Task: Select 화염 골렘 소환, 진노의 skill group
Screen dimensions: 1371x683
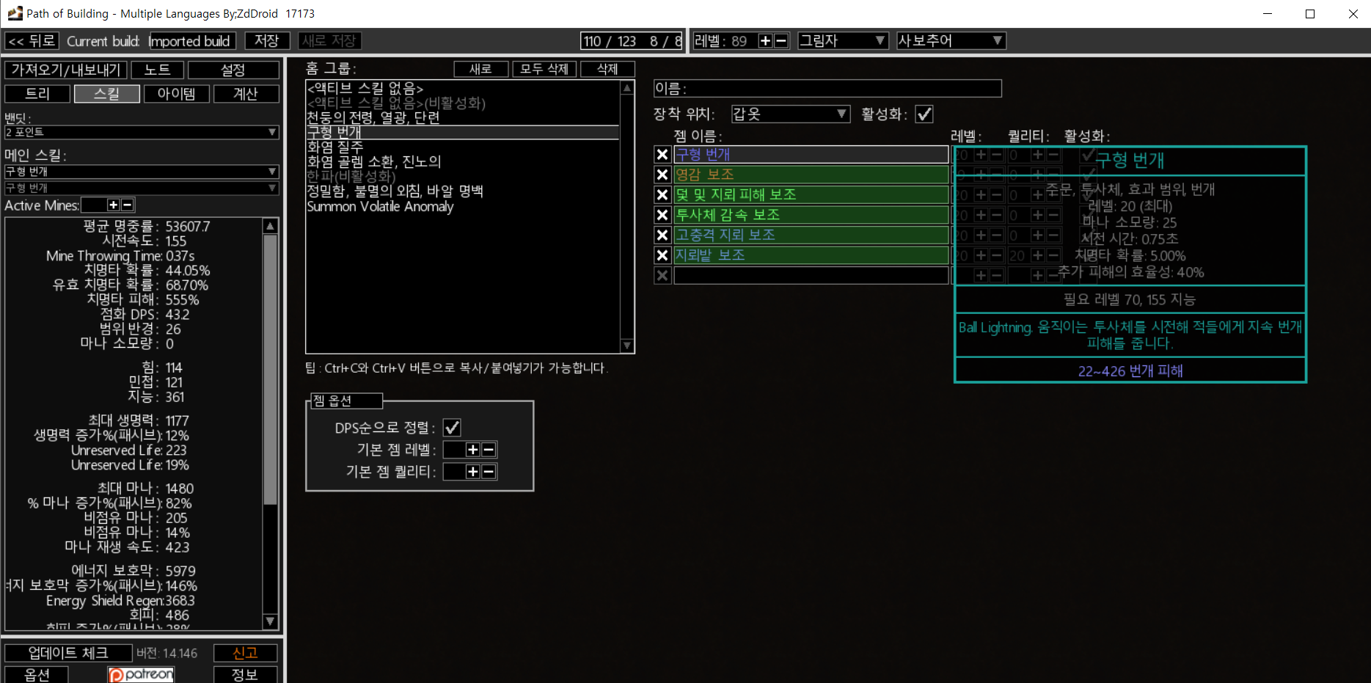Action: tap(463, 161)
